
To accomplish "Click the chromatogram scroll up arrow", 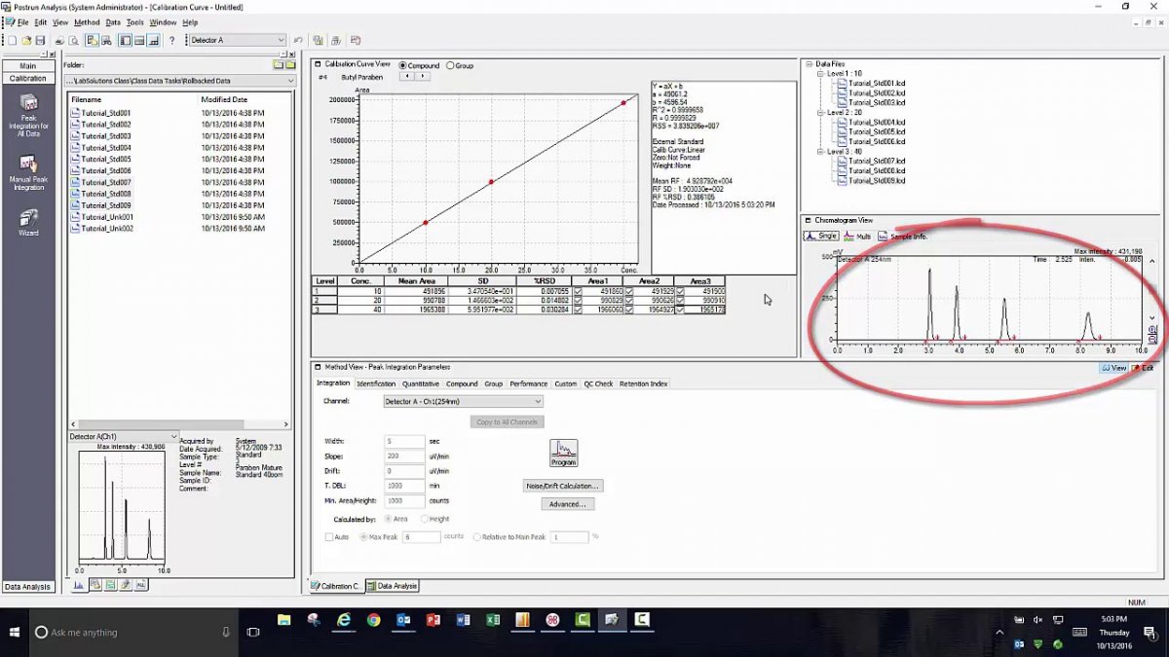I will click(1152, 260).
